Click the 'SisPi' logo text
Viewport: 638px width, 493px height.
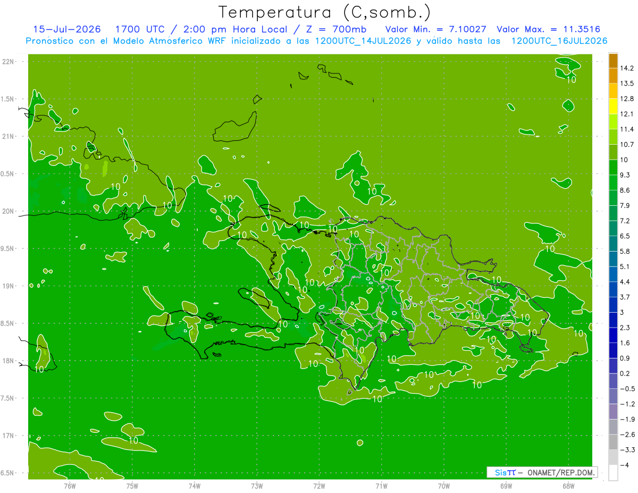[505, 472]
